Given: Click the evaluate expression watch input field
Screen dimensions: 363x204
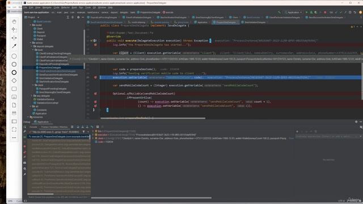Looking at the screenshot, I should click(x=327, y=137).
